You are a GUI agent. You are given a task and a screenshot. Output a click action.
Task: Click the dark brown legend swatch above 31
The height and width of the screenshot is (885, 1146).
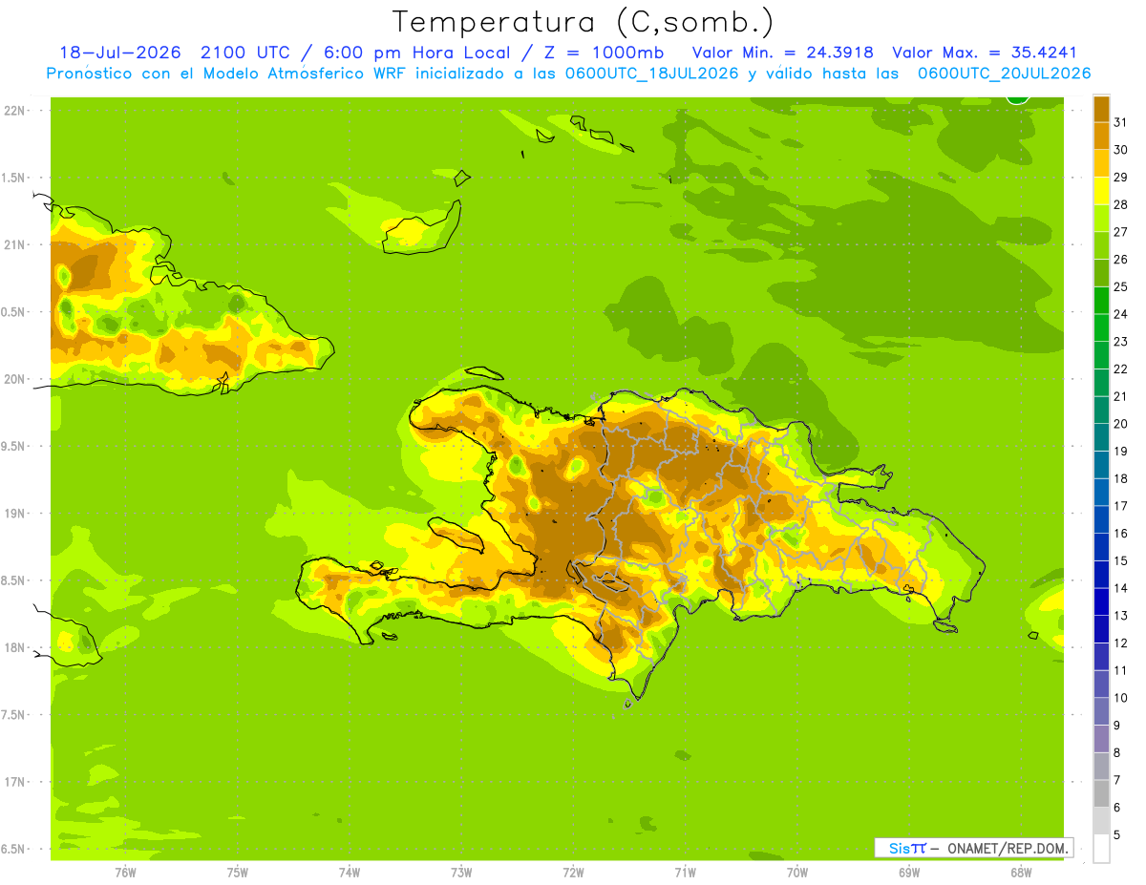1101,110
